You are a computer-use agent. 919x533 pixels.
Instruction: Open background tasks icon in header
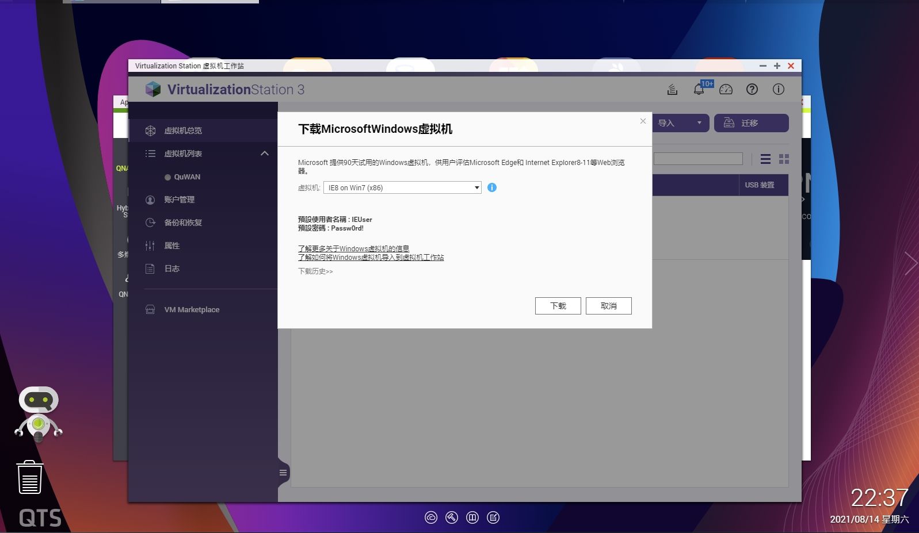672,89
